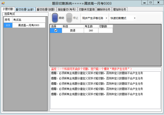Click the 260 student count cell
This screenshot has height=115, width=164.
pos(91,31)
